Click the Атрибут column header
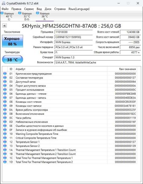This screenshot has width=143, height=184. tap(61, 69)
